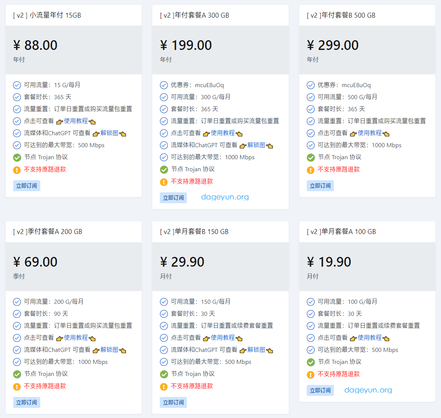This screenshot has width=441, height=418.
Task: Click 立即订阅 for 单月套餐B 150 GB
Action: (173, 403)
